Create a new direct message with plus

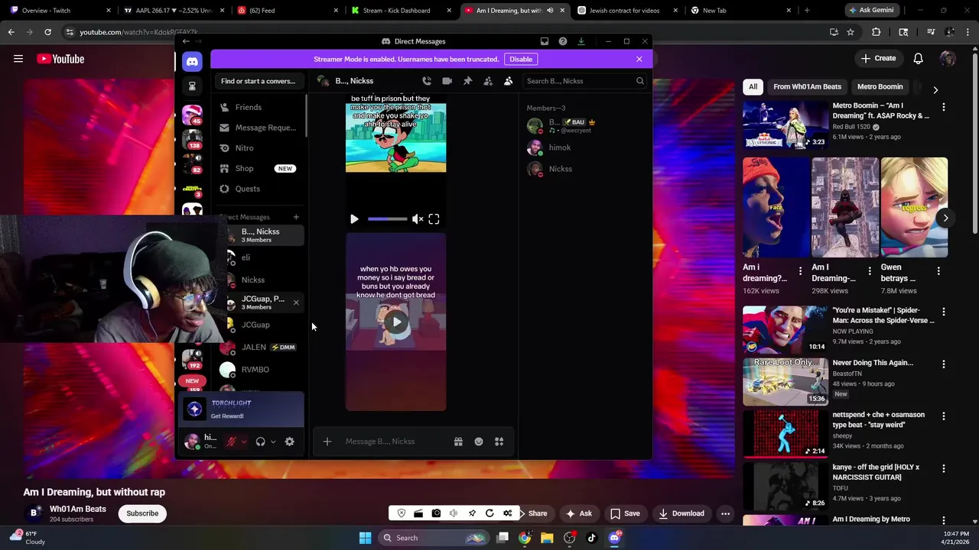(x=296, y=217)
